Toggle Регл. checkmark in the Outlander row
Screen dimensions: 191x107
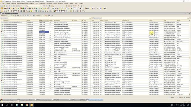pos(50,24)
